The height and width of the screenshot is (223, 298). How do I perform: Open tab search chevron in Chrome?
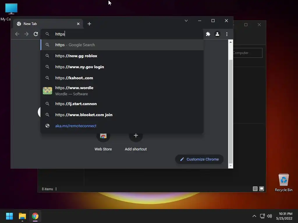click(x=186, y=21)
